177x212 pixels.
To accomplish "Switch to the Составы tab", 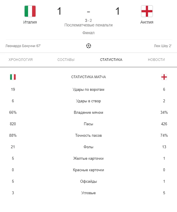I will (x=66, y=60).
